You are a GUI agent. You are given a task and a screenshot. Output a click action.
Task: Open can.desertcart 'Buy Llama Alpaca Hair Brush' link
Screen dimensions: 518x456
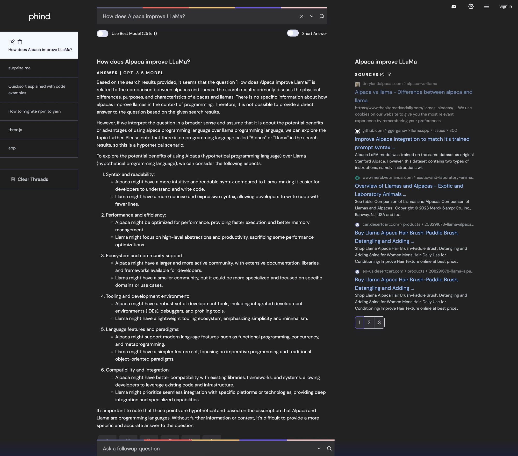tap(407, 237)
